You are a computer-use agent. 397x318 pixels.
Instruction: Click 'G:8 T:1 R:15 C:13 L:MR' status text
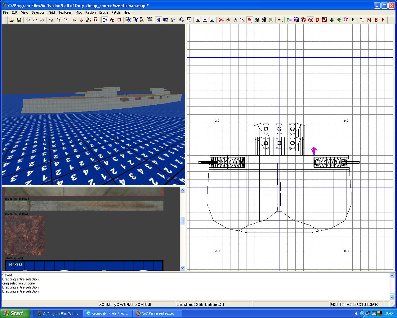354,304
